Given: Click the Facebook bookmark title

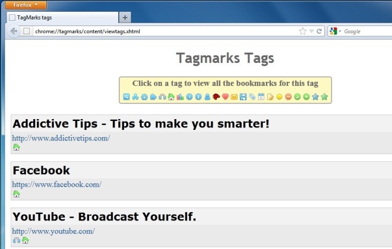Looking at the screenshot, I should click(41, 170).
